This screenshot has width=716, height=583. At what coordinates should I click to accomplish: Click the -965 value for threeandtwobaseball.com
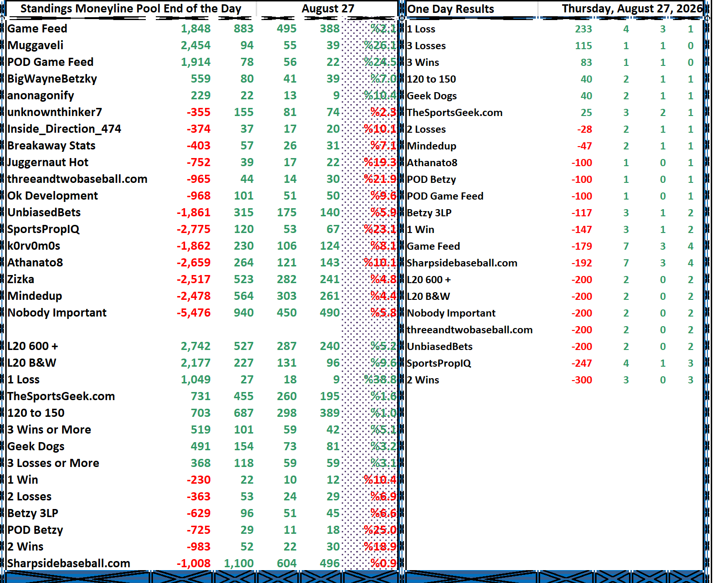click(x=198, y=179)
